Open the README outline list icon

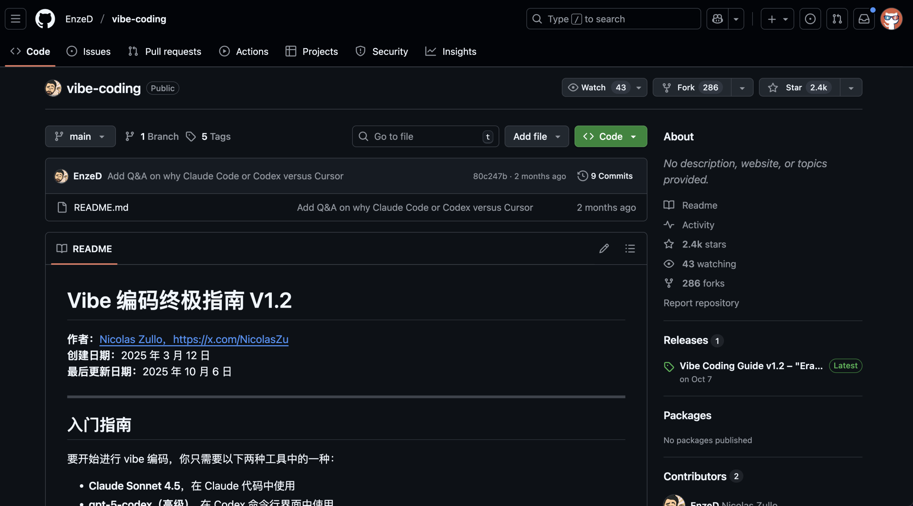630,249
